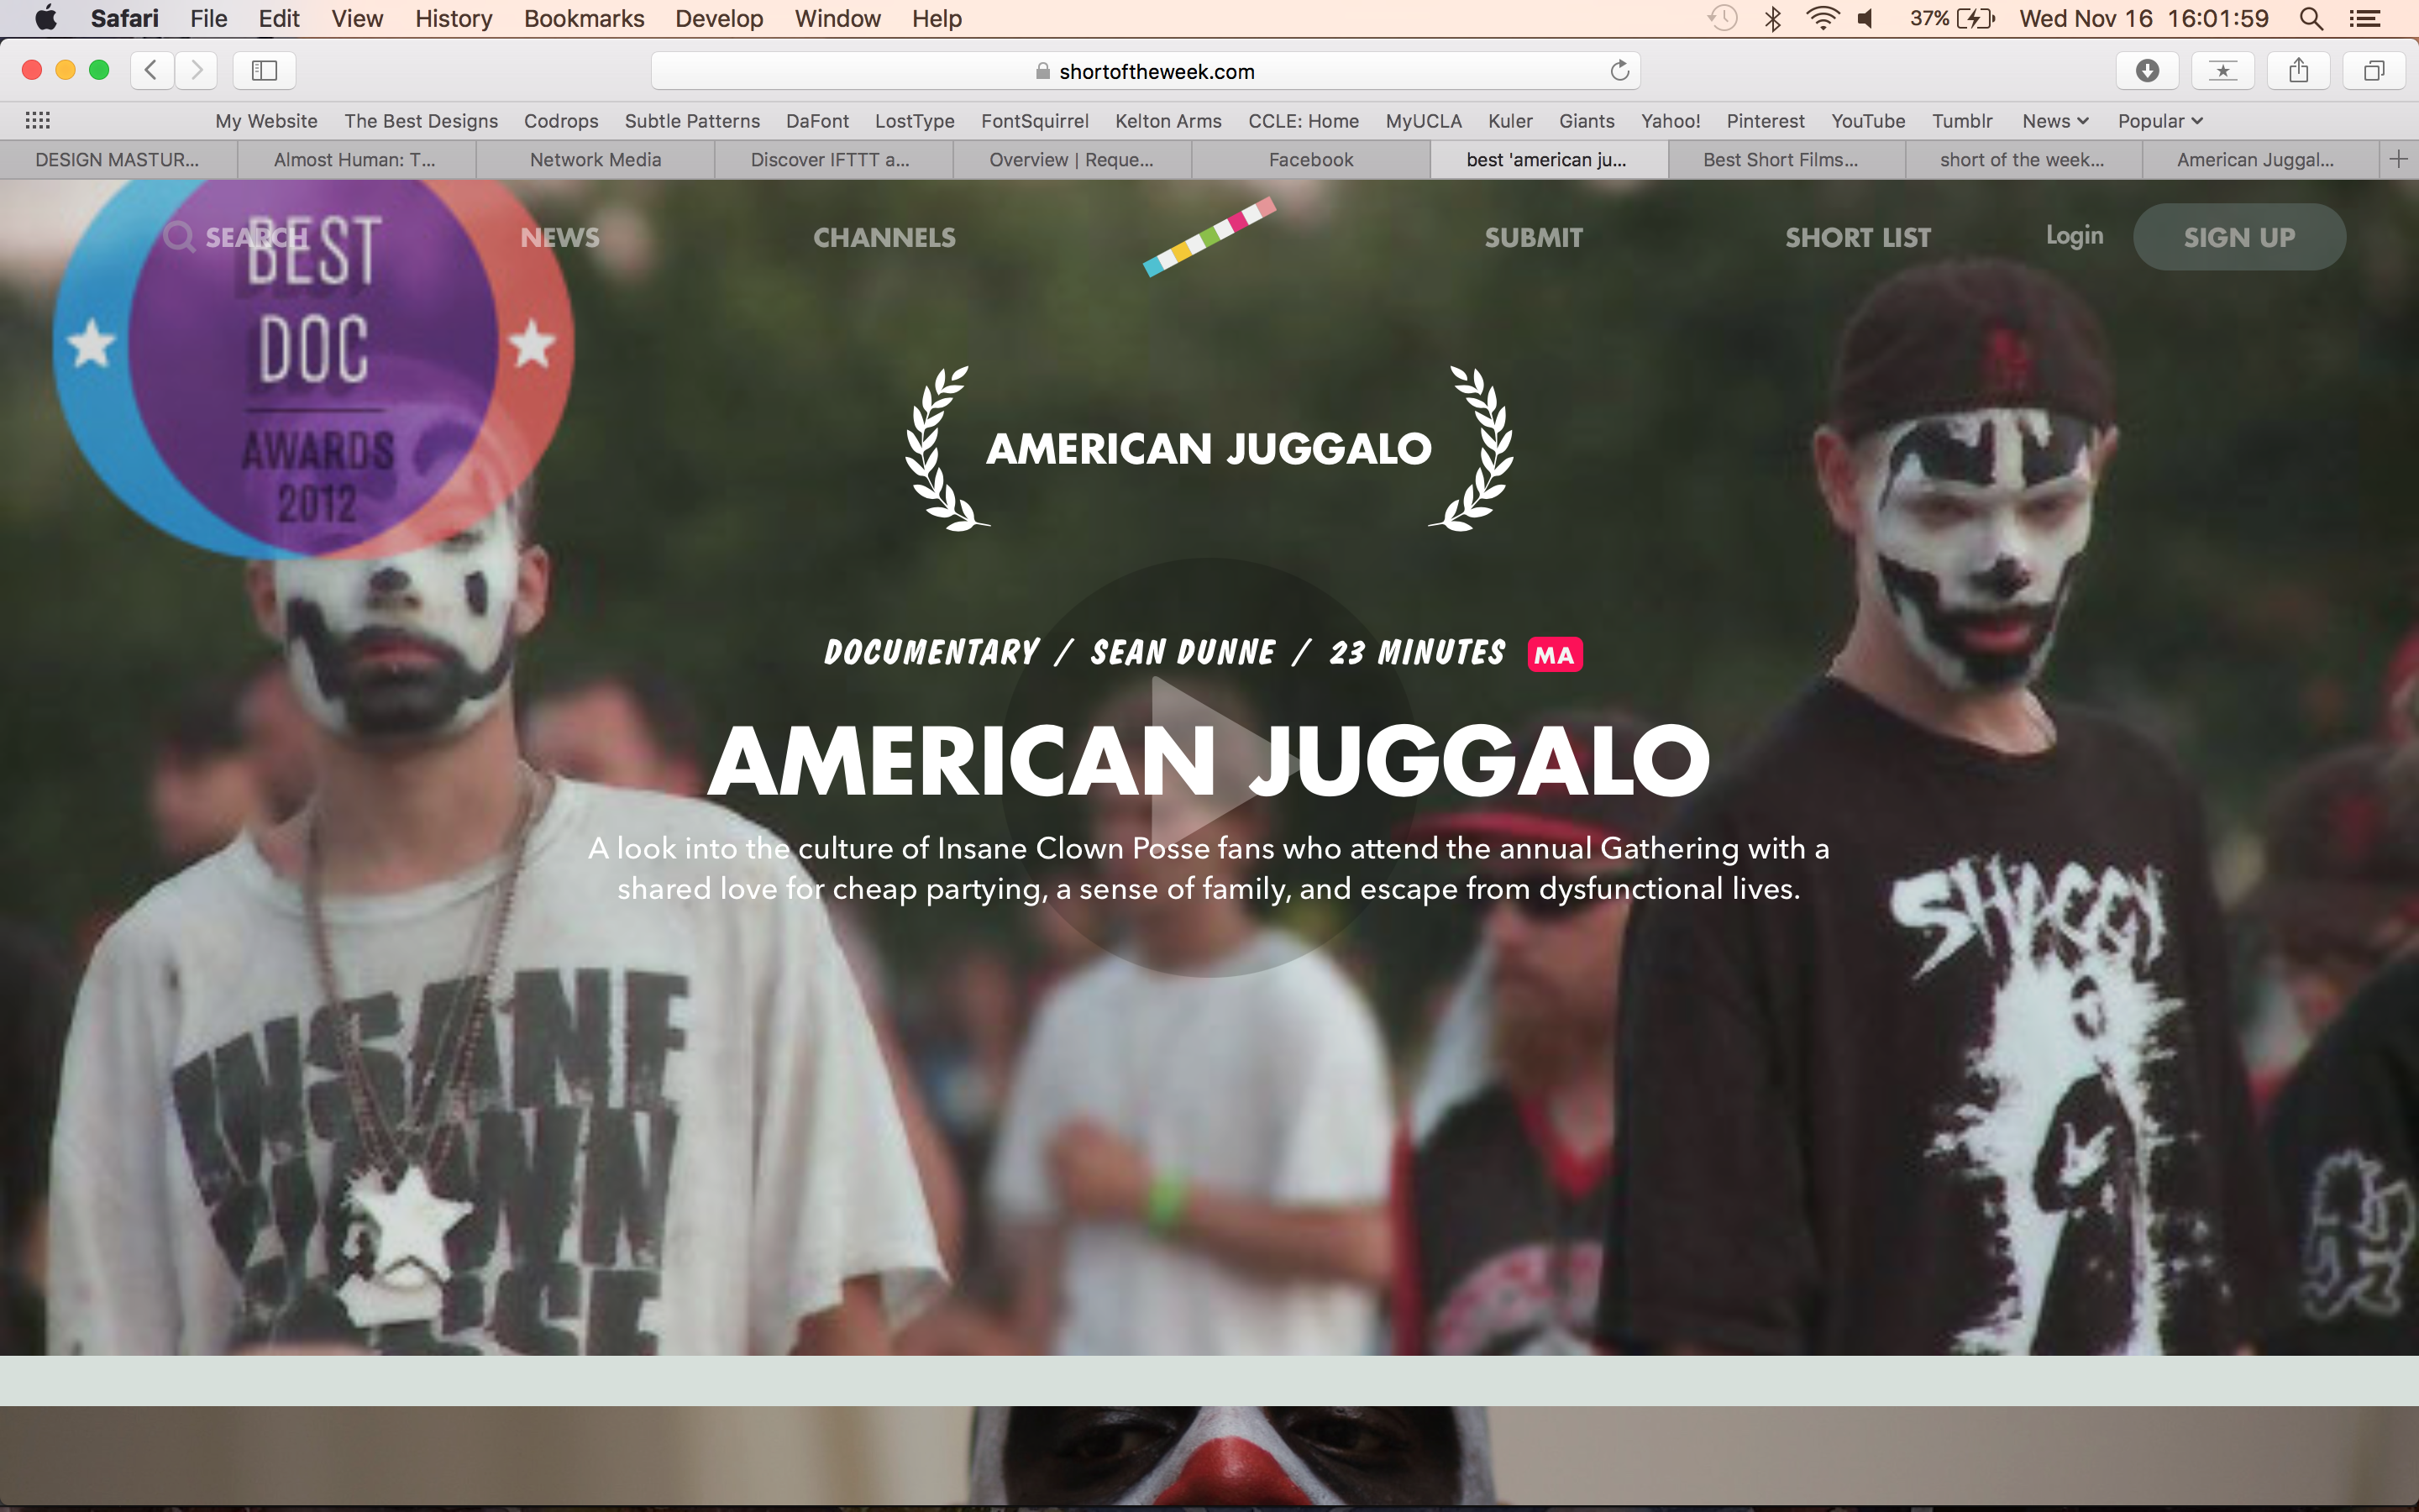Click the volume speaker icon
2419x1512 pixels.
click(x=1865, y=18)
